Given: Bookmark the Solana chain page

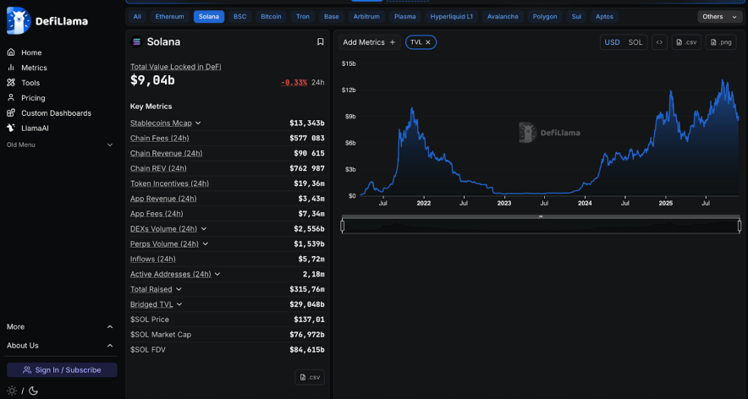Looking at the screenshot, I should click(x=320, y=41).
